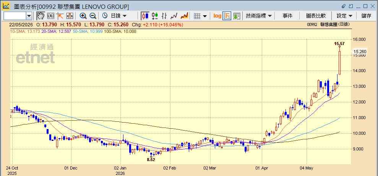This screenshot has width=378, height=176.
Task: Zoom out of the chart
Action: coord(93,16)
